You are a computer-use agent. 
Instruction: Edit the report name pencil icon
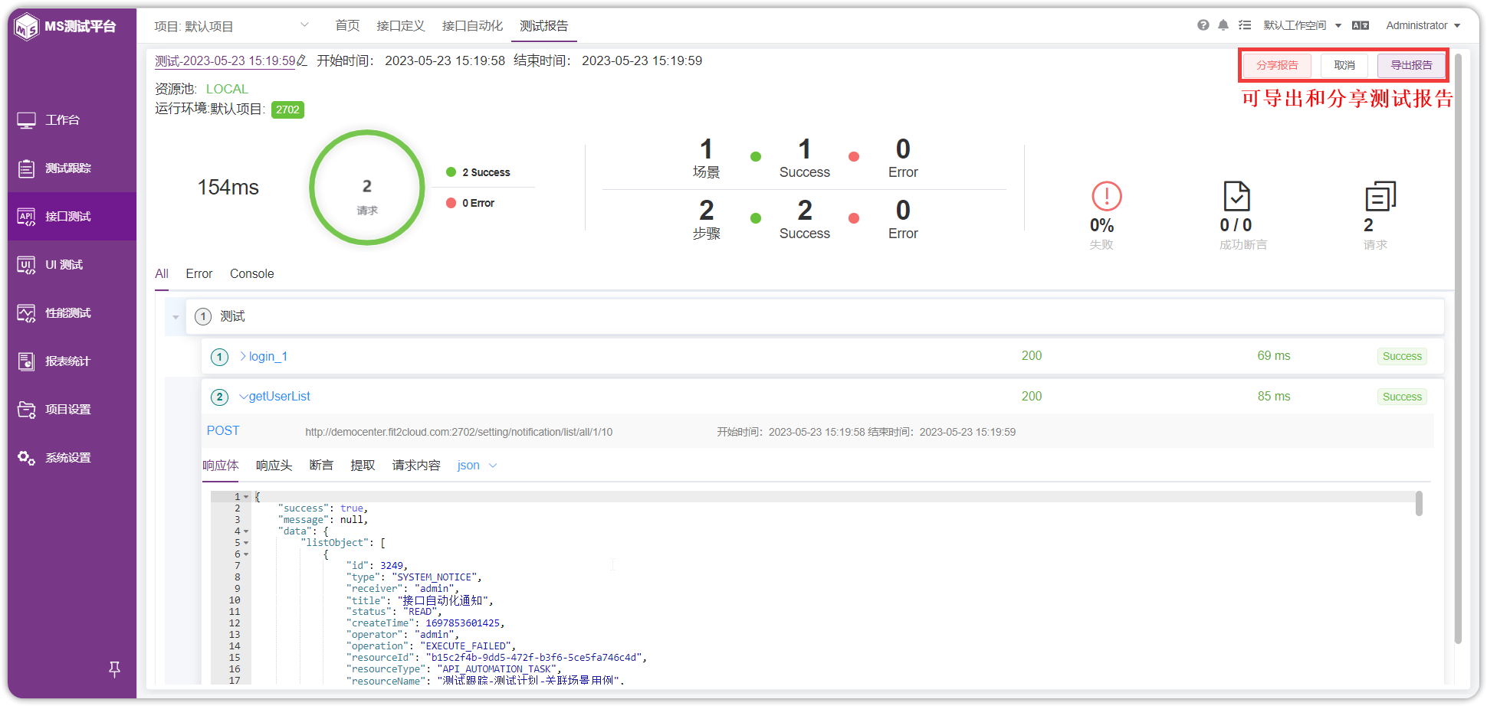point(302,60)
